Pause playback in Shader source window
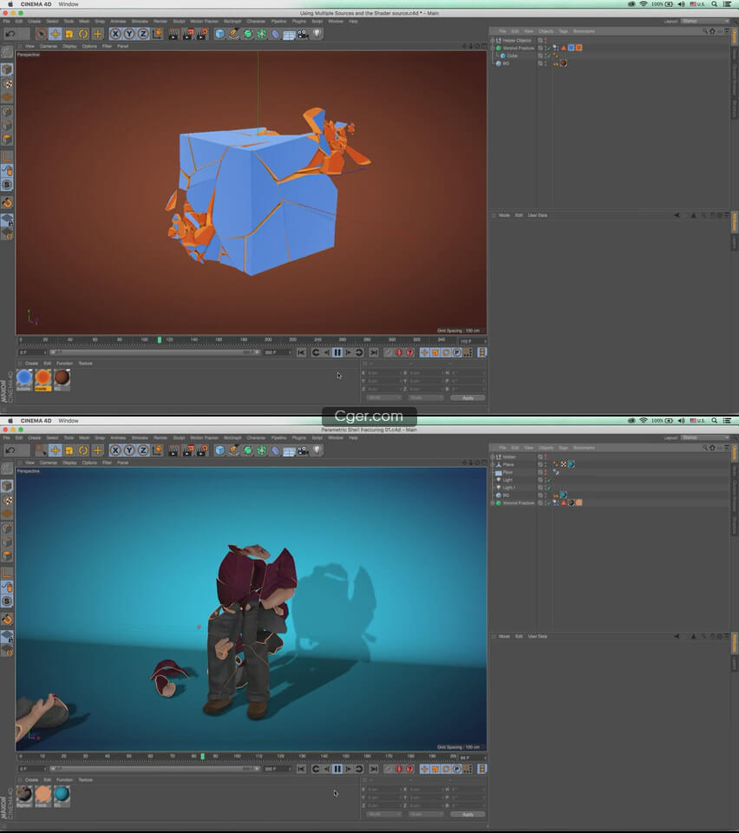 pyautogui.click(x=337, y=353)
